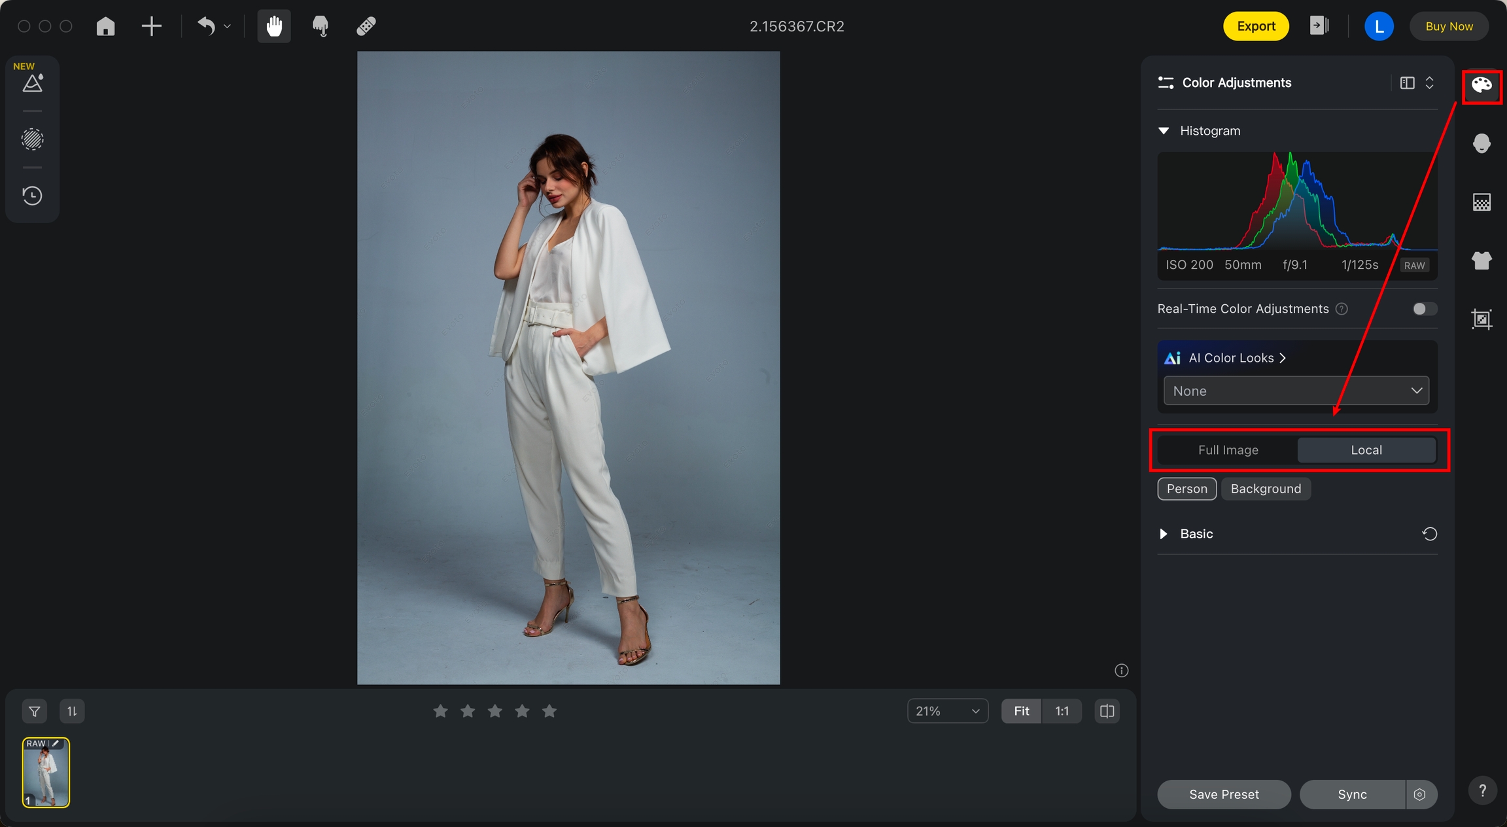Open the background checkerboard panel icon

(x=1481, y=202)
